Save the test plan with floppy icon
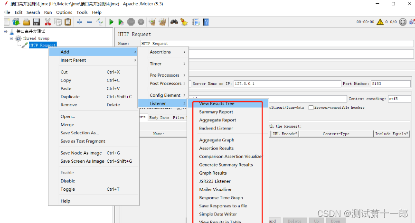Image resolution: width=415 pixels, height=223 pixels. coord(36,22)
